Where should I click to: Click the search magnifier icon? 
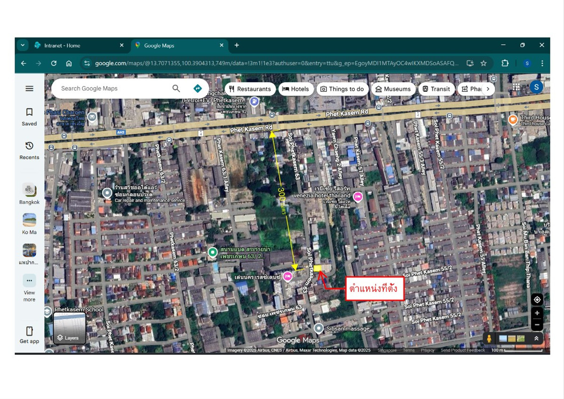176,88
